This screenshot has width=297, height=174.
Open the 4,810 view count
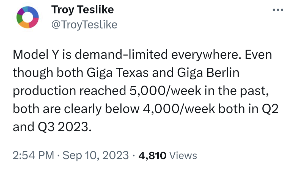pos(152,155)
